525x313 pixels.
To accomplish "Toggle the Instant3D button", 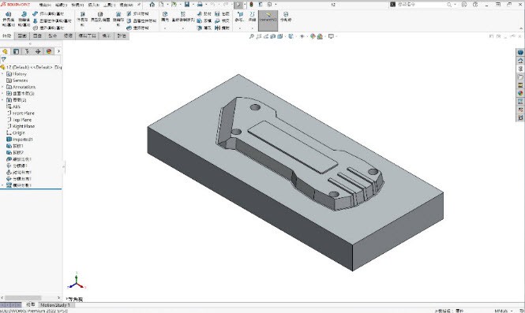I will pyautogui.click(x=268, y=20).
